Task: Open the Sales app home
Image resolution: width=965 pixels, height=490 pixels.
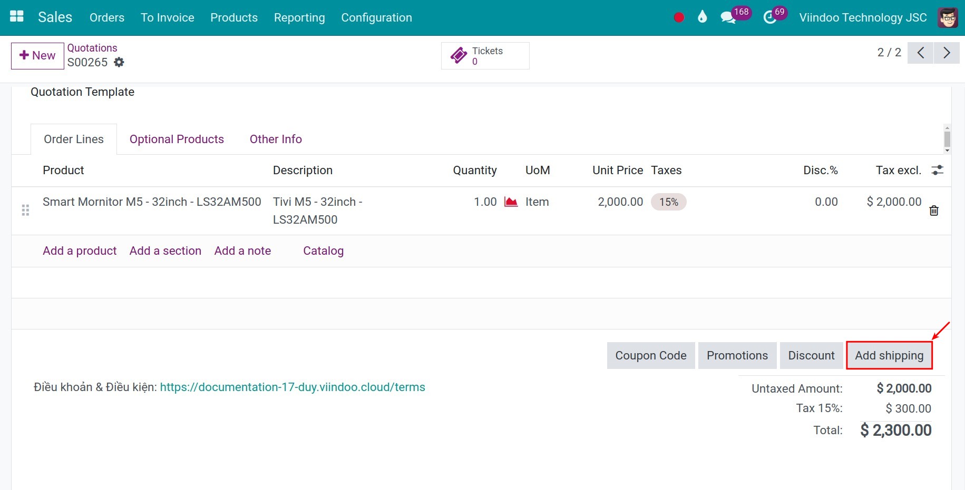Action: (x=55, y=17)
